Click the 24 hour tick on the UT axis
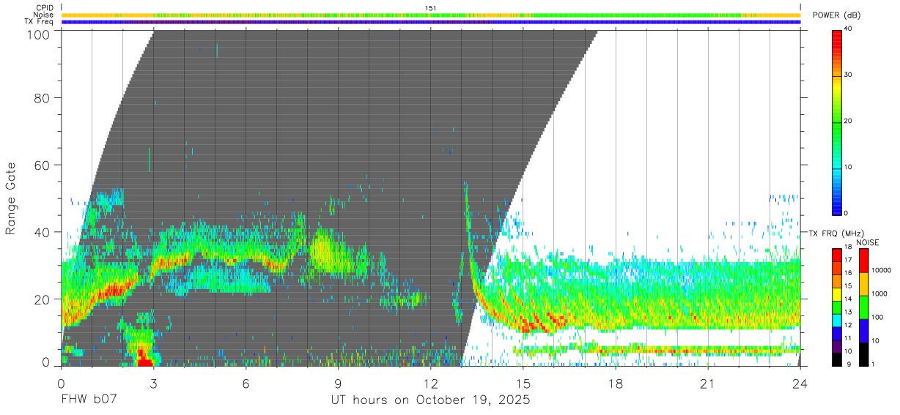This screenshot has width=900, height=415. tap(800, 384)
